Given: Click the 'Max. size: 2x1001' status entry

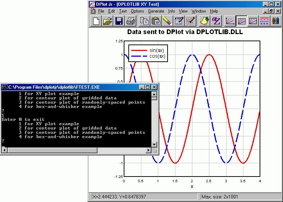Looking at the screenshot, I should [220, 197].
